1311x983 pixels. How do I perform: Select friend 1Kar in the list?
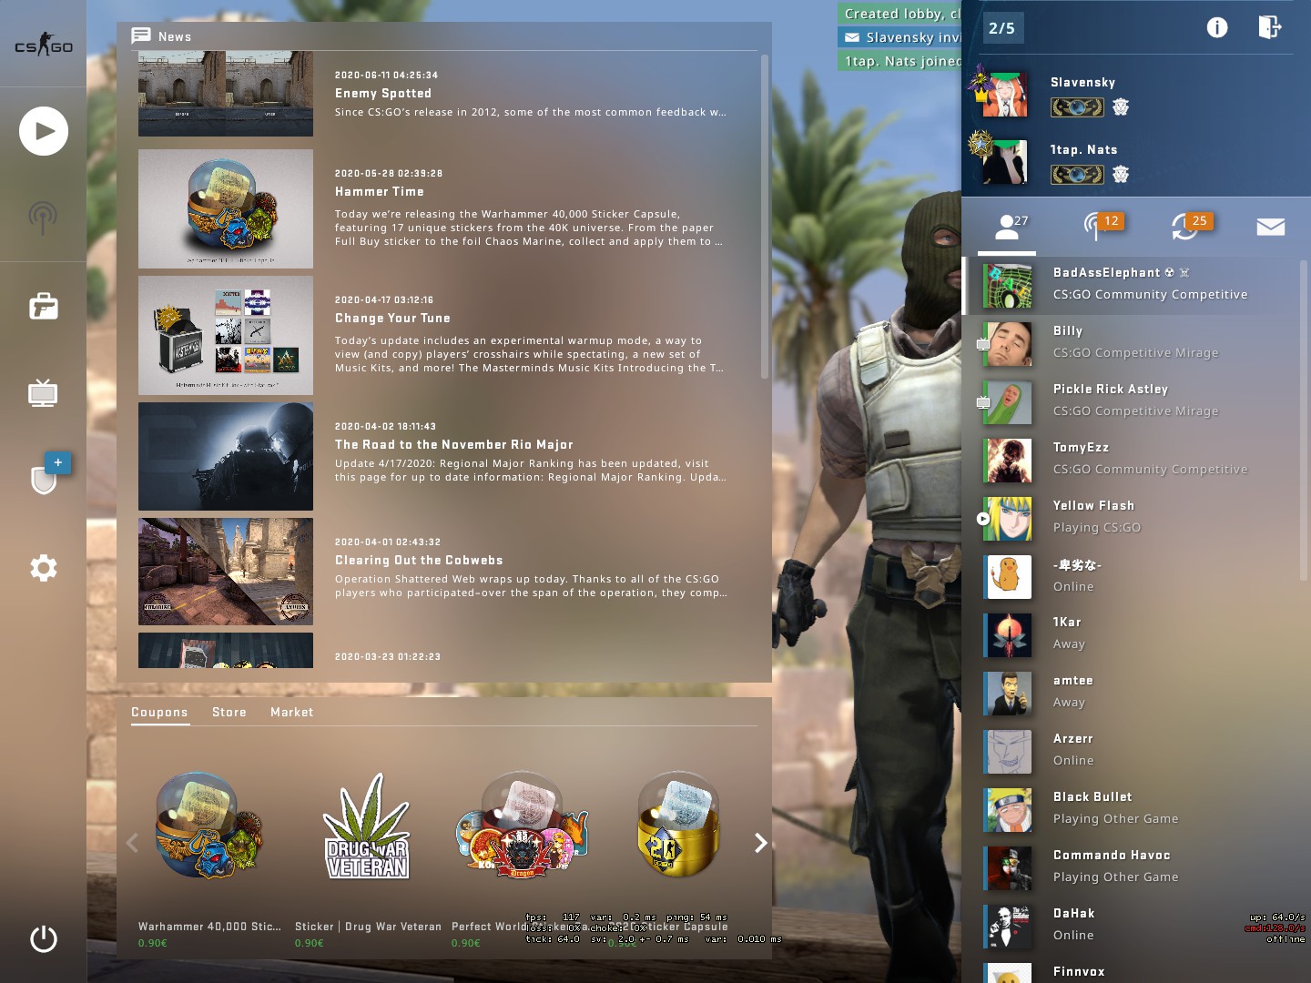coord(1131,635)
